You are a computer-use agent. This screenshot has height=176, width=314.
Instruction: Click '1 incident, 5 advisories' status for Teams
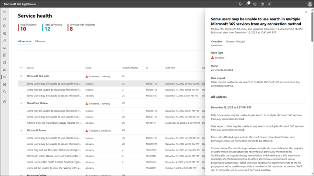(98, 131)
